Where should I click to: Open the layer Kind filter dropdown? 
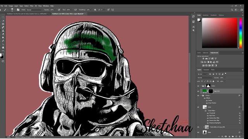[202, 74]
